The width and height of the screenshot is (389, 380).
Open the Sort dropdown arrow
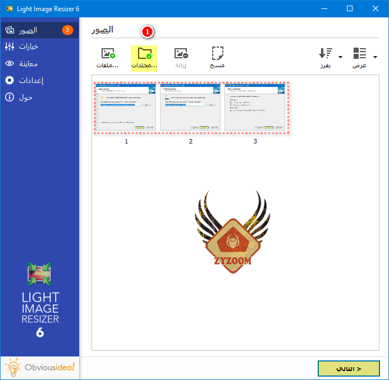340,57
